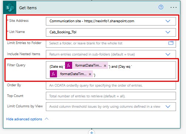The height and width of the screenshot is (134, 186).
Task: Click the Limit Columns by View label
Action: tap(25, 106)
